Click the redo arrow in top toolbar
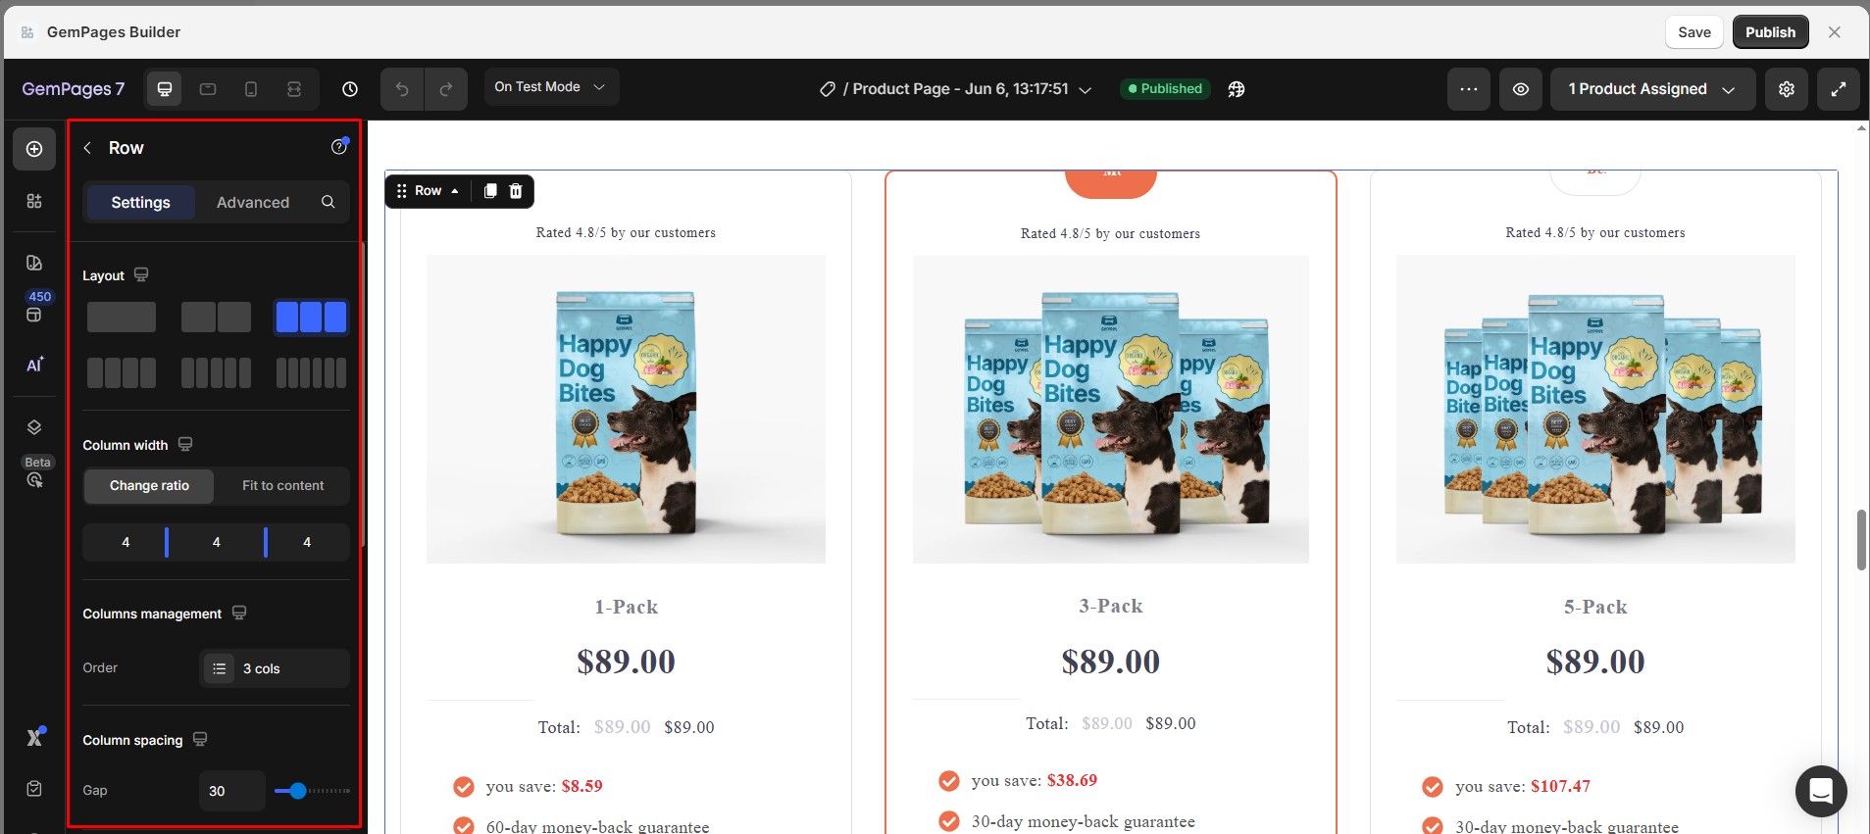Screen dimensions: 1870x834 pyautogui.click(x=446, y=89)
